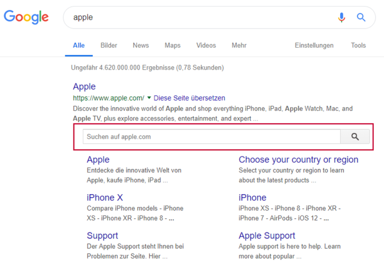Open the Apple Support sitelink

point(267,235)
